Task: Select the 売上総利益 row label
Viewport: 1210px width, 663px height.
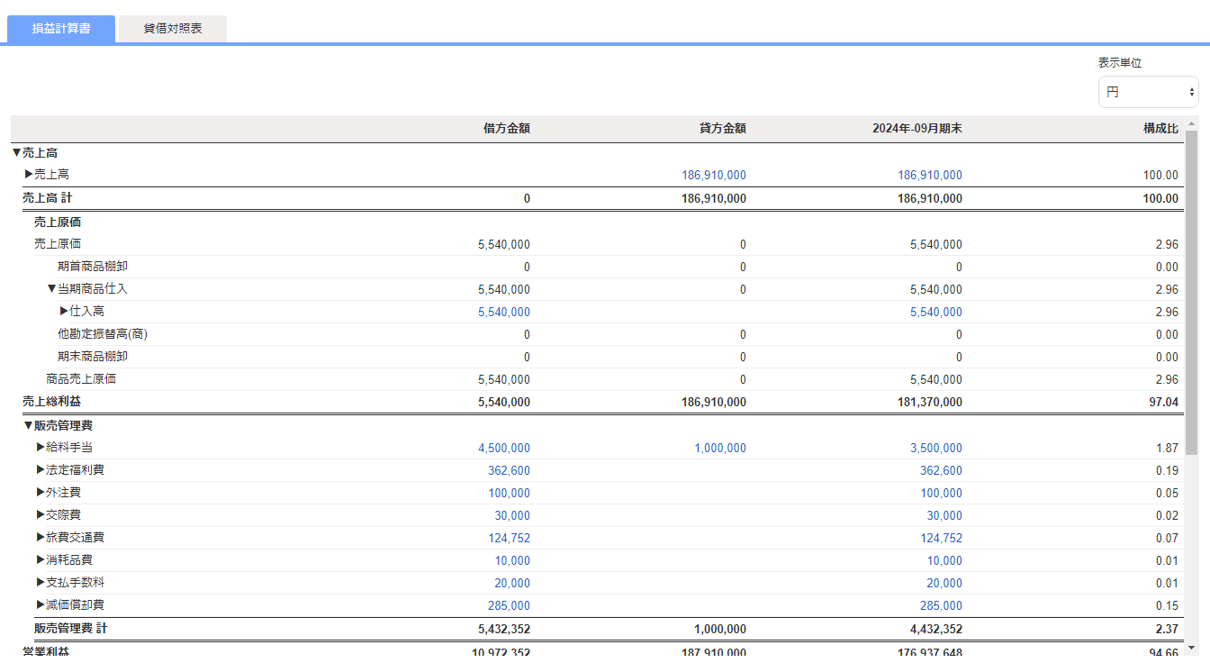Action: 51,402
